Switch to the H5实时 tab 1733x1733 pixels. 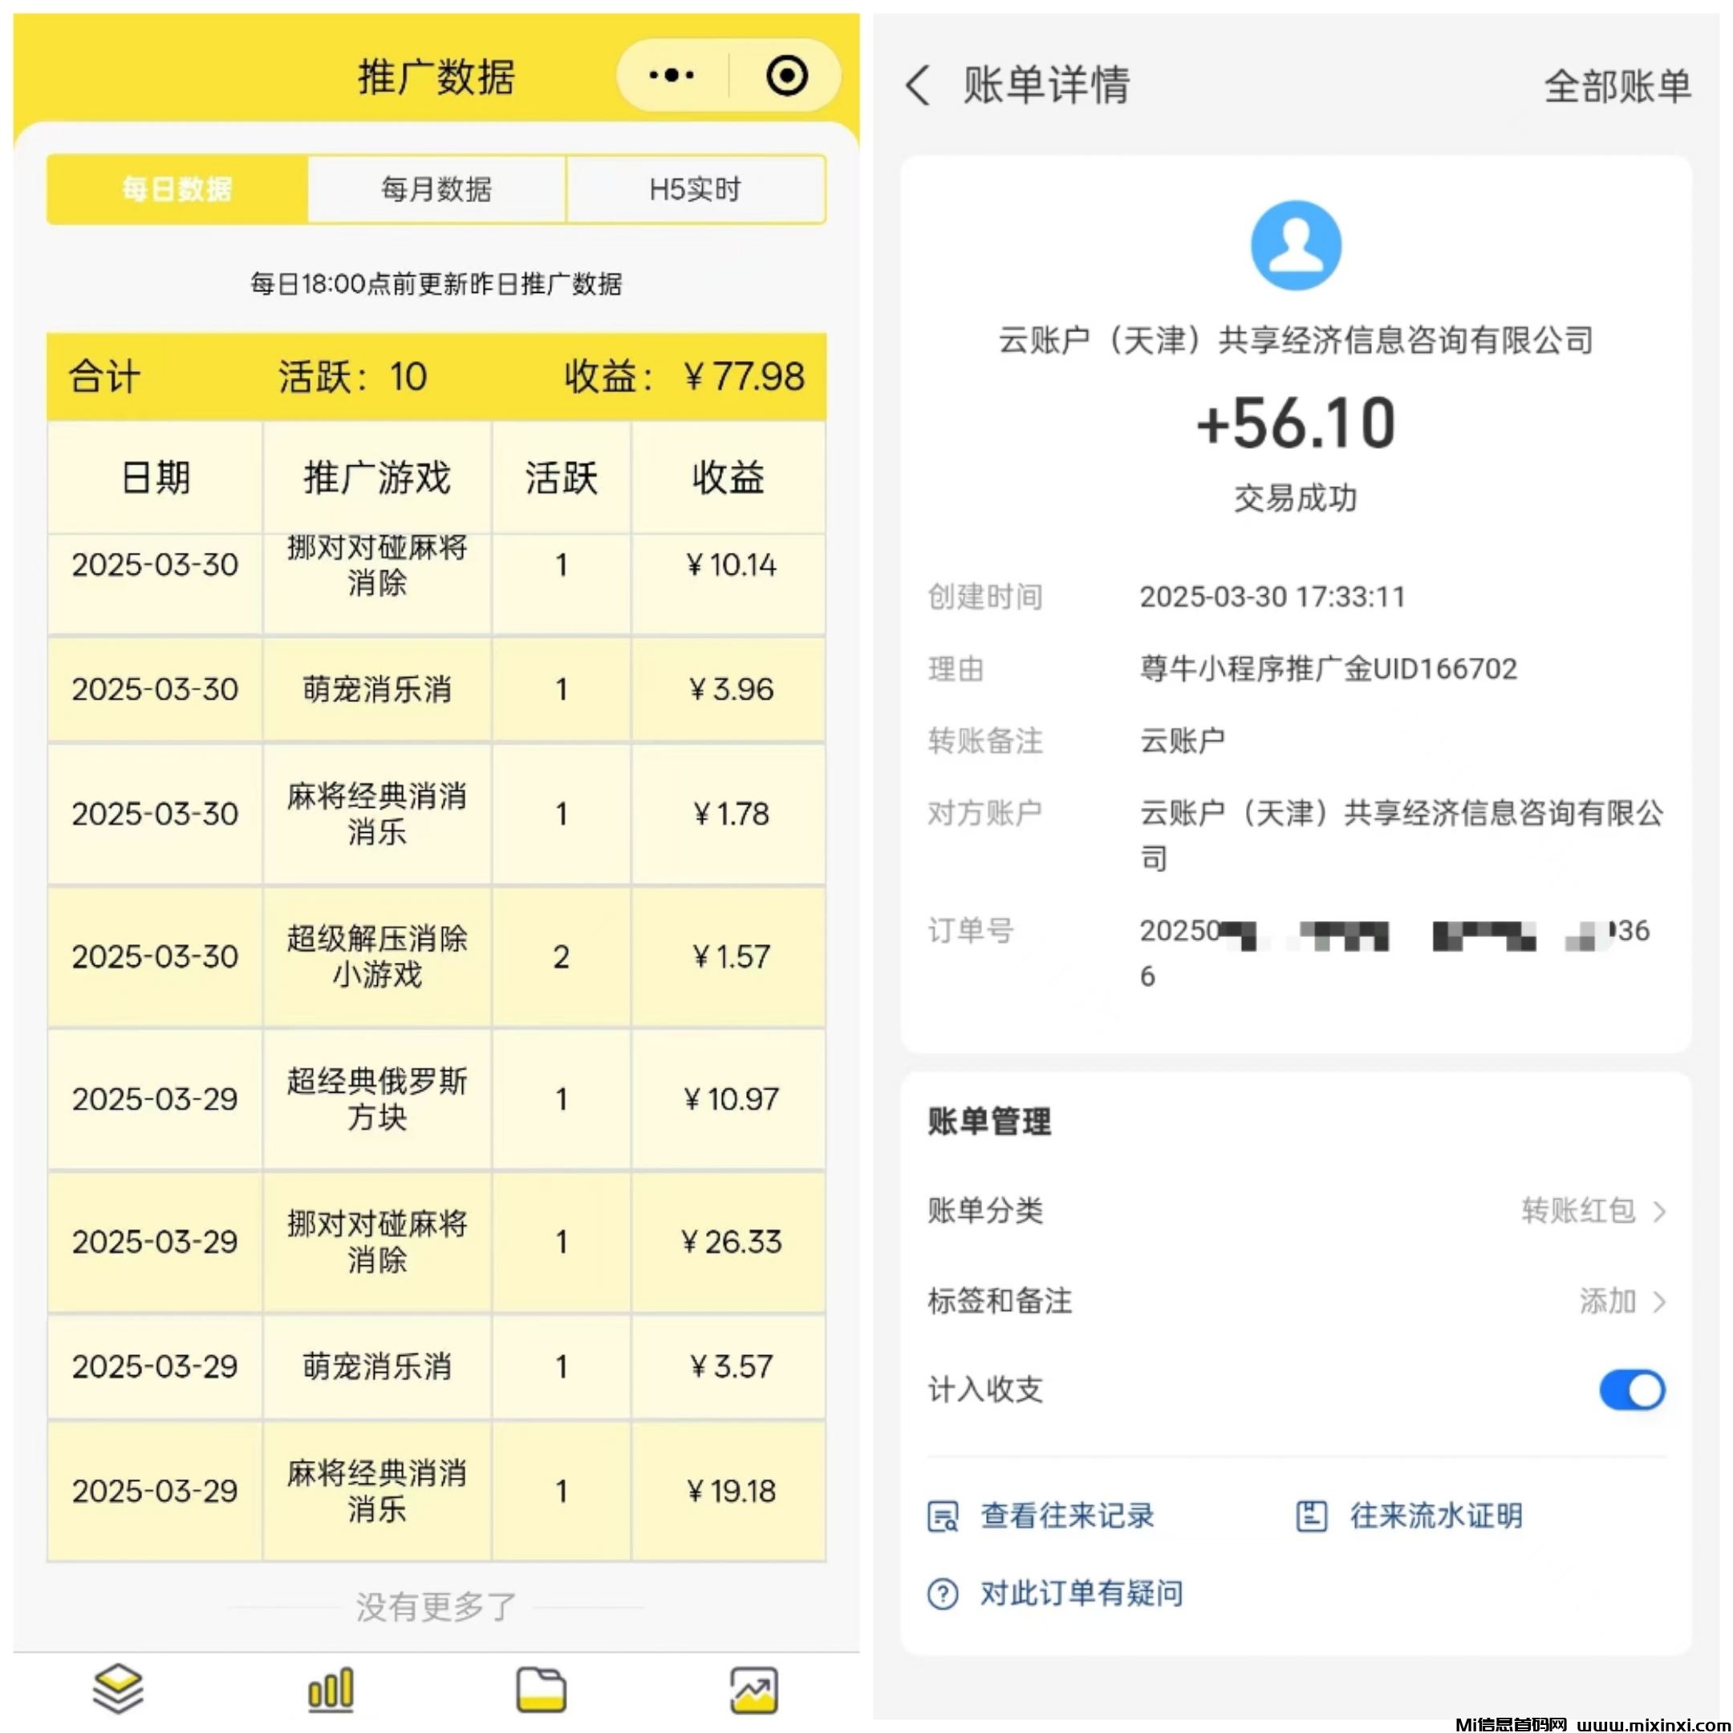(695, 189)
